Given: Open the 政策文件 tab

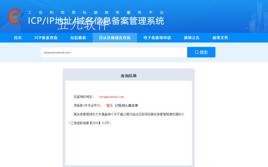Looking at the screenshot, I should 220,38.
